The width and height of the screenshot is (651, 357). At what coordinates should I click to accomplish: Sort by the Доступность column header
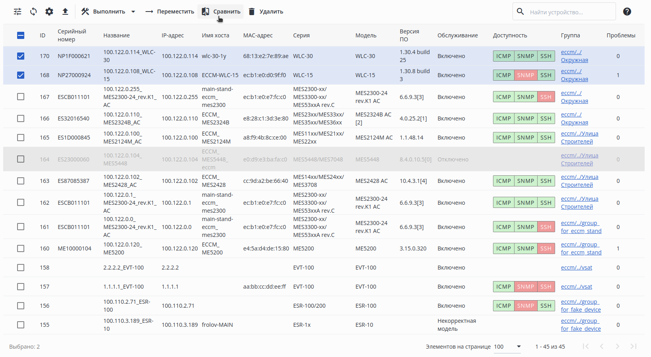click(x=510, y=35)
